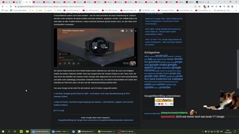Screen dimensions: 239x134
Task: Switch to Process Explorer in the taskbar
Action: coord(107,132)
